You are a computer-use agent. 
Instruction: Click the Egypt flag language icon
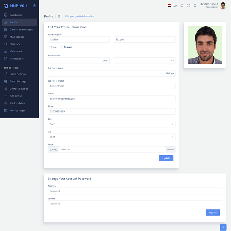click(x=169, y=5)
